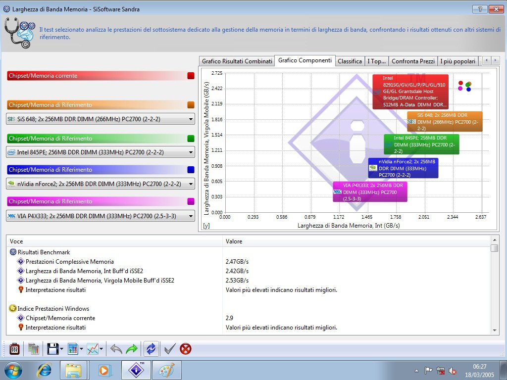Switch to Grafico Risultati Combinati tab
This screenshot has width=507, height=380.
(x=237, y=61)
